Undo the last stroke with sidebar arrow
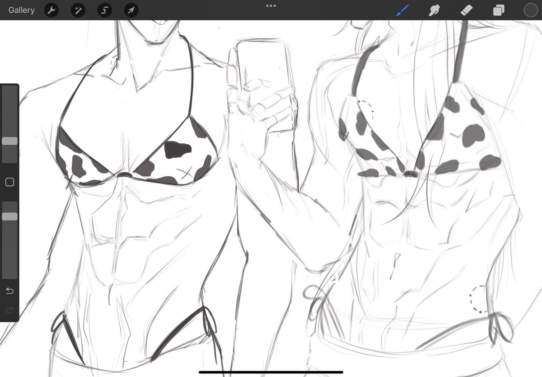Screen dimensions: 542x377 pyautogui.click(x=9, y=291)
